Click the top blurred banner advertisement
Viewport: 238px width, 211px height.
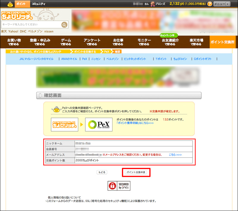point(154,21)
